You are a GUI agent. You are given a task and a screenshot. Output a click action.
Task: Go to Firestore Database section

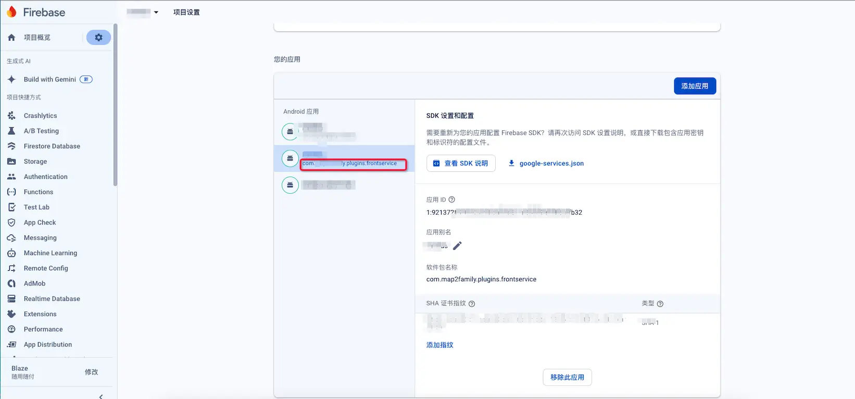click(52, 146)
